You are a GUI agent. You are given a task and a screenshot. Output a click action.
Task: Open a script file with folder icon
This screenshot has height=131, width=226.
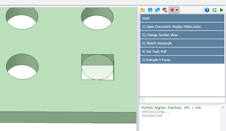[x=143, y=10]
